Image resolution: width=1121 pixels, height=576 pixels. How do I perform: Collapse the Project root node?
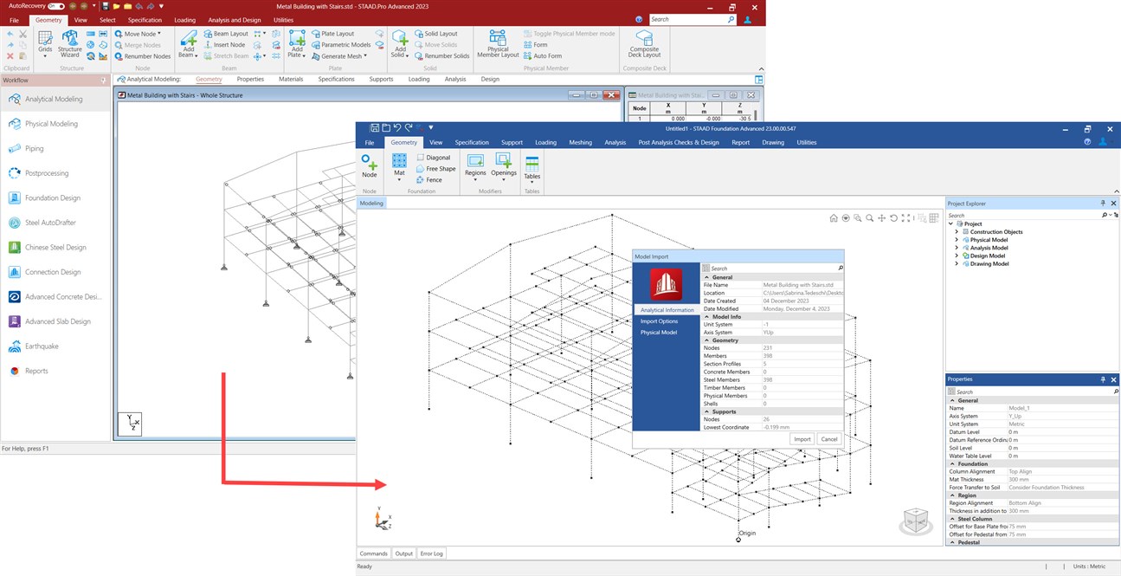[x=951, y=223]
